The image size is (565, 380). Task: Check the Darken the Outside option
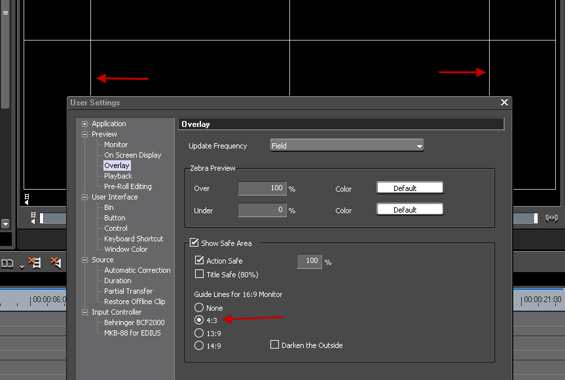(275, 345)
